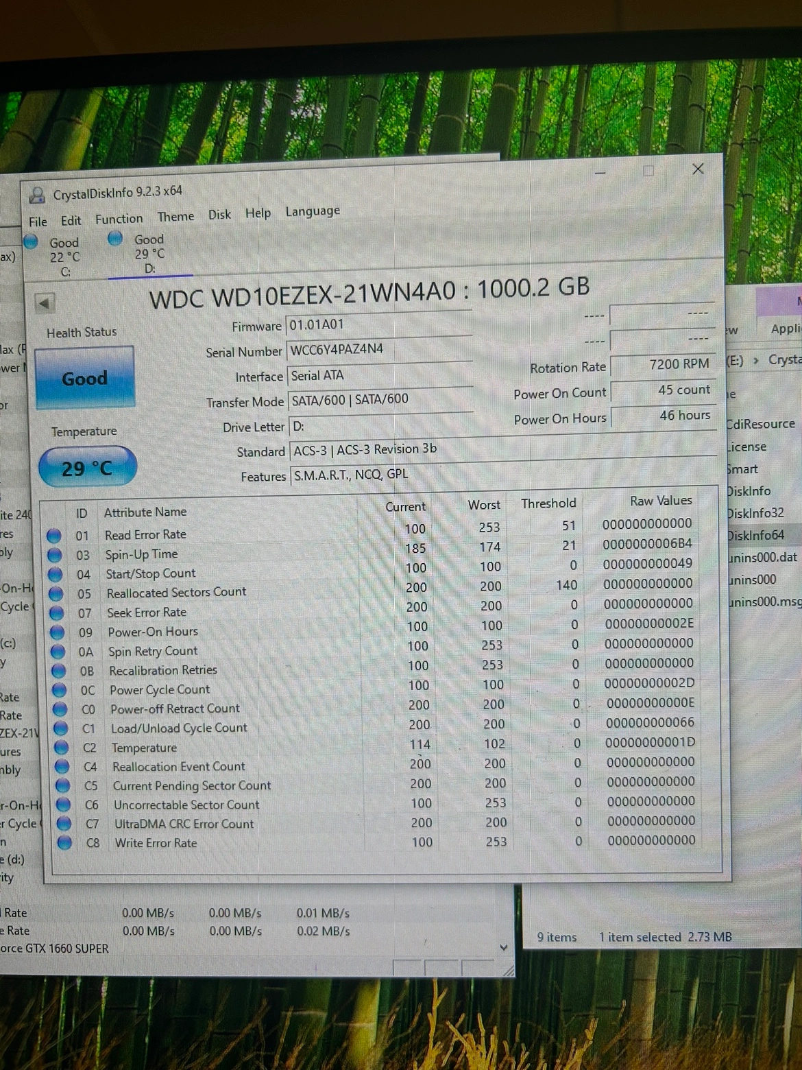The image size is (802, 1070).
Task: Click the Temperature attribute status orb
Action: pos(62,748)
